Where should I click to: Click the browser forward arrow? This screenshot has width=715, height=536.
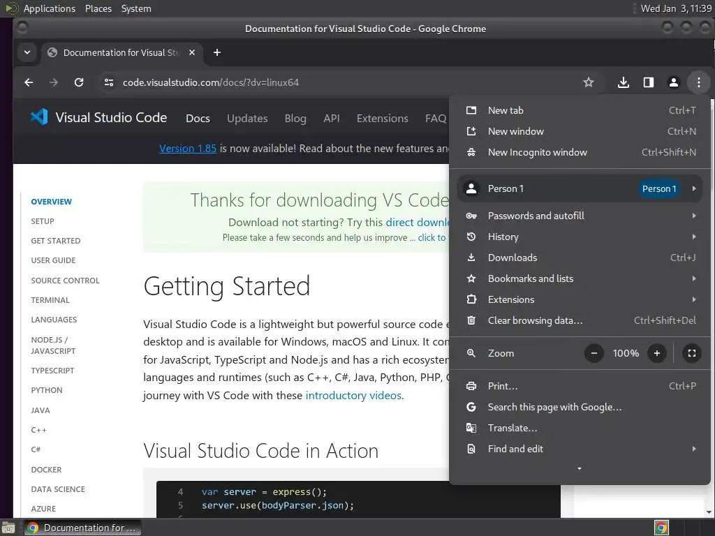pyautogui.click(x=54, y=82)
